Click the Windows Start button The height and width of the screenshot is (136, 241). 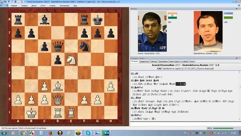coord(4,133)
